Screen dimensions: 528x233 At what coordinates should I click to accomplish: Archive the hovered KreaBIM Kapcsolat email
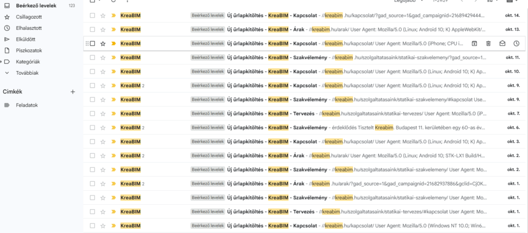[x=474, y=44]
